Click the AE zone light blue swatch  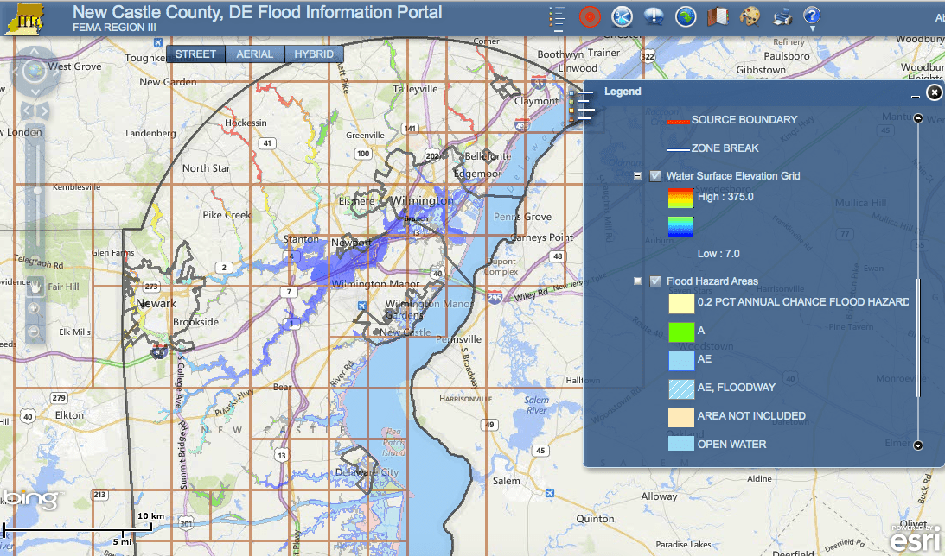(x=681, y=360)
